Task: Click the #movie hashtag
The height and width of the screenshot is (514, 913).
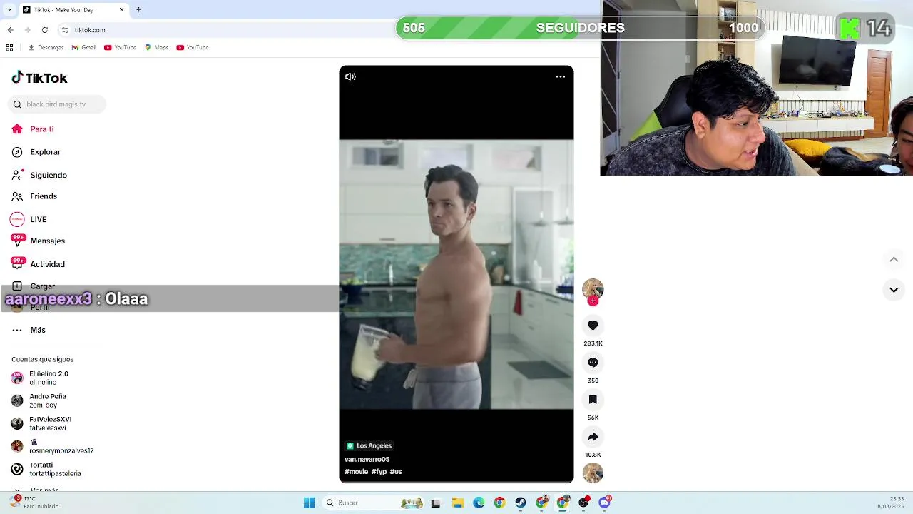Action: coord(356,472)
